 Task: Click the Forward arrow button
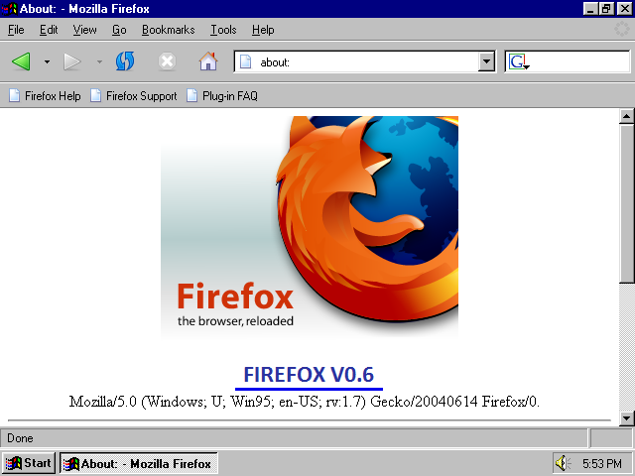pos(72,61)
